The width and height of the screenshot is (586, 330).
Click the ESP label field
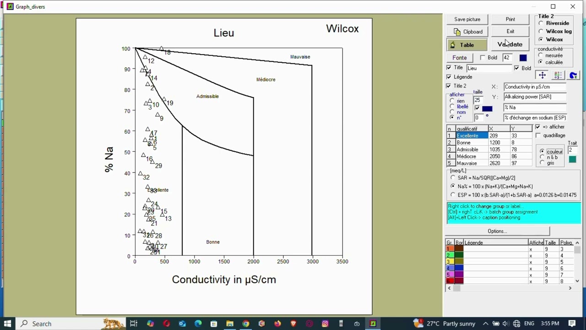point(535,118)
